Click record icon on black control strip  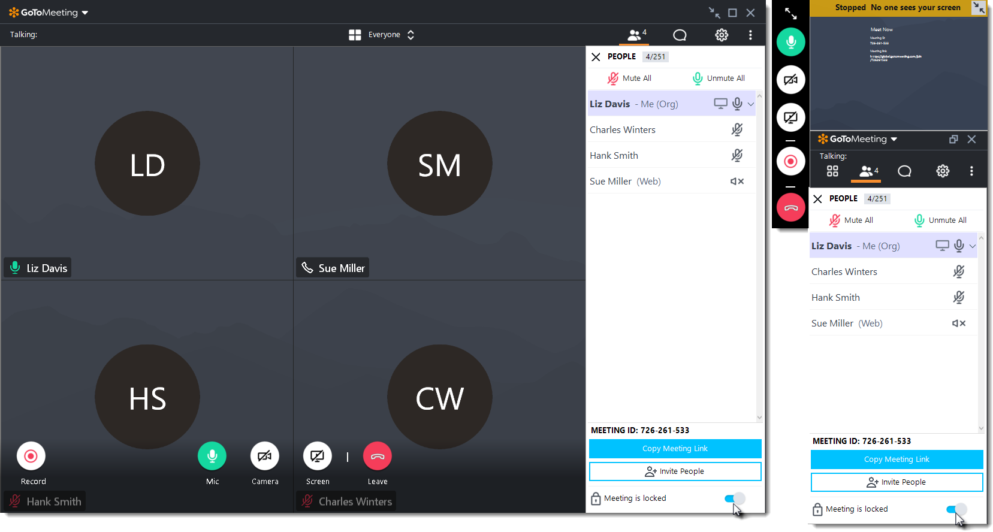pos(791,162)
